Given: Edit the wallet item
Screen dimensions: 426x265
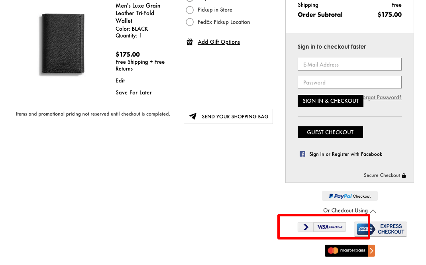Looking at the screenshot, I should coord(120,80).
